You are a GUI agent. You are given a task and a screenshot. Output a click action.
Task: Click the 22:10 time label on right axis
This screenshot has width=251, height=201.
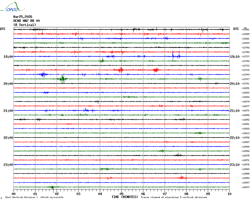pos(235,138)
